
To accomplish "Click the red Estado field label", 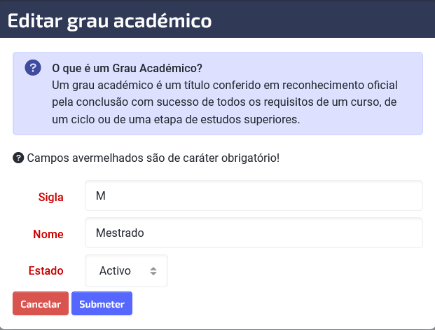I will pos(46,270).
